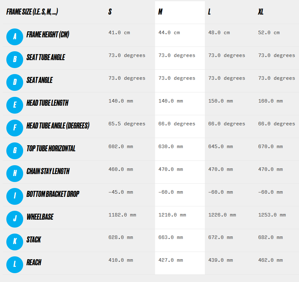
Task: Click the blue J icon for Wheelbase
Action: [15, 219]
